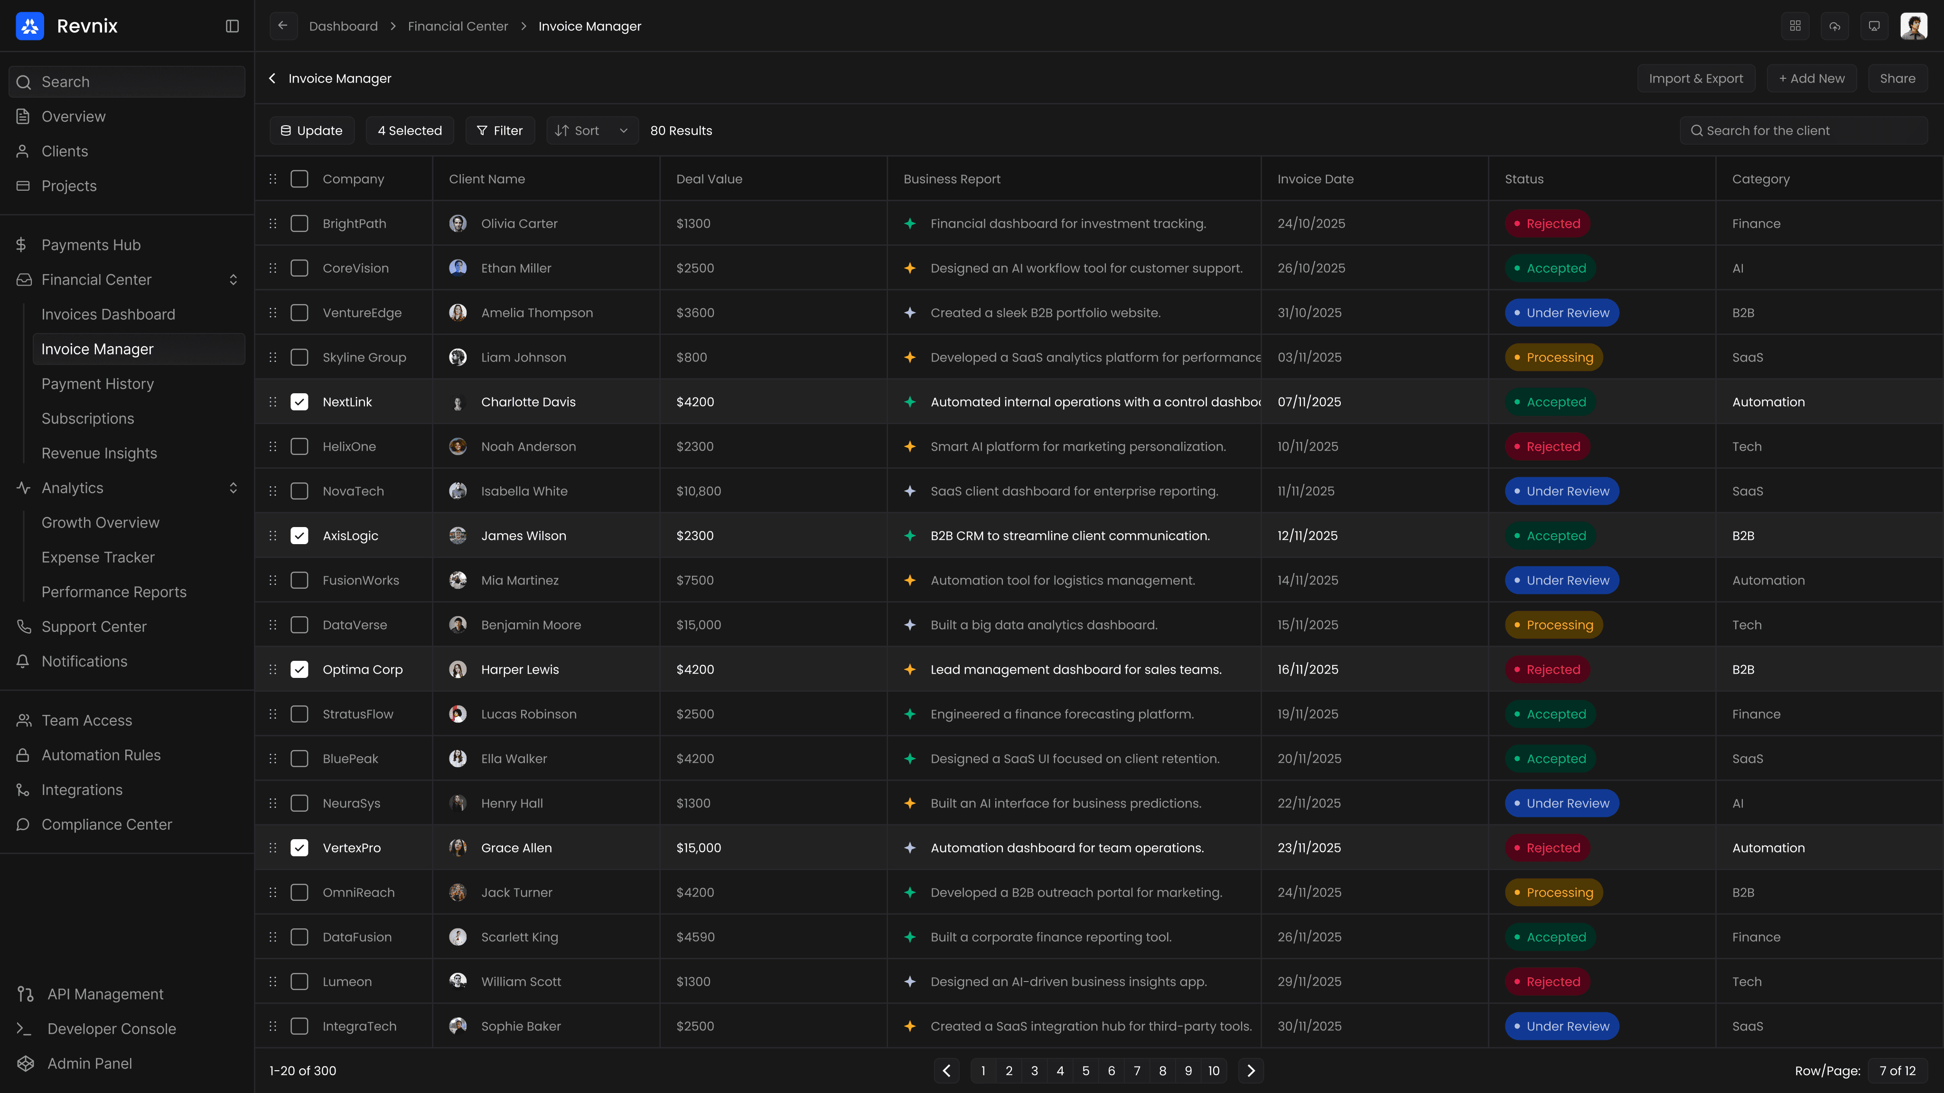
Task: Click the Filter button
Action: click(x=500, y=130)
